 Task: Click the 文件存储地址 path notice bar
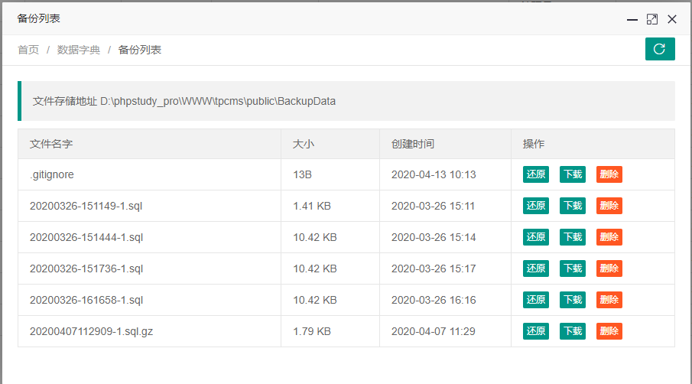click(346, 101)
